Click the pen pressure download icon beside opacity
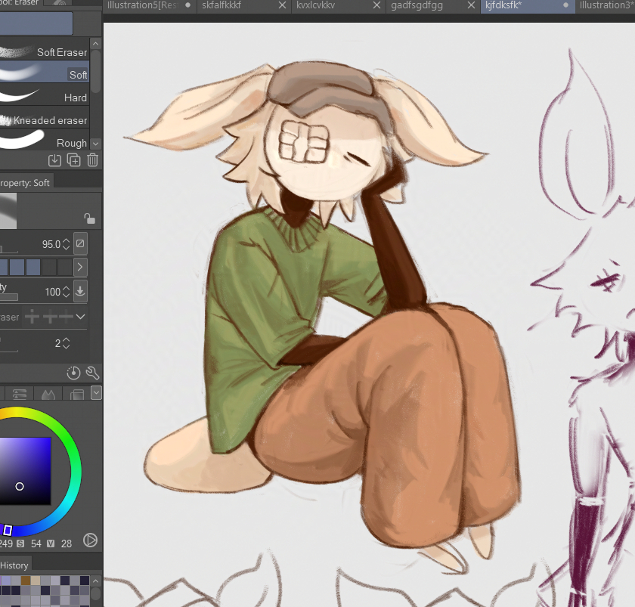Screen dimensions: 635x607 (x=80, y=291)
